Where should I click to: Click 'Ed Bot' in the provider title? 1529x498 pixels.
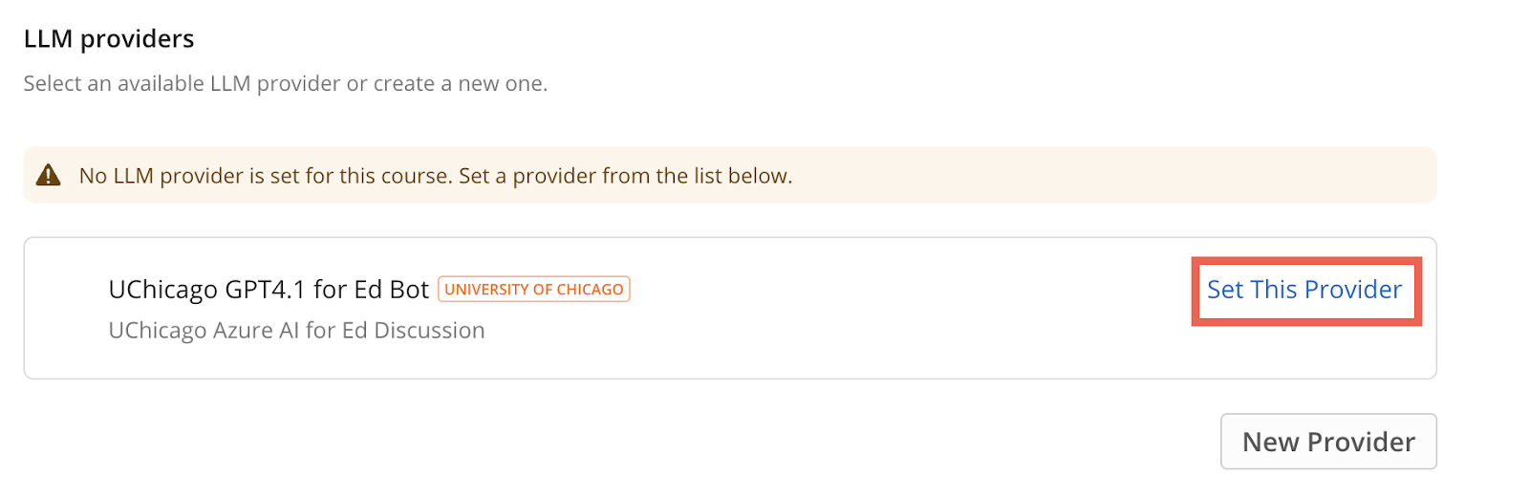click(x=392, y=290)
